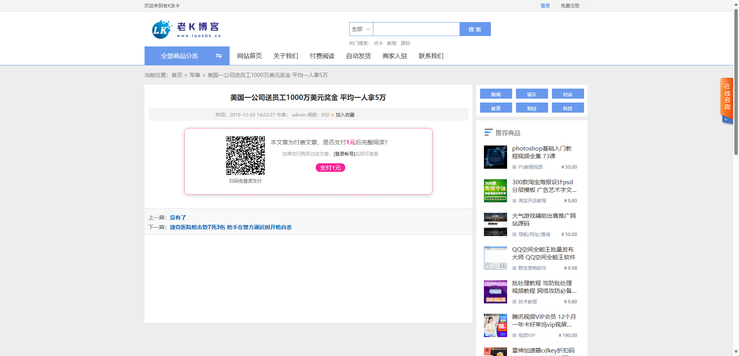This screenshot has width=739, height=356.
Task: Select the 时尚 category button
Action: (568, 94)
